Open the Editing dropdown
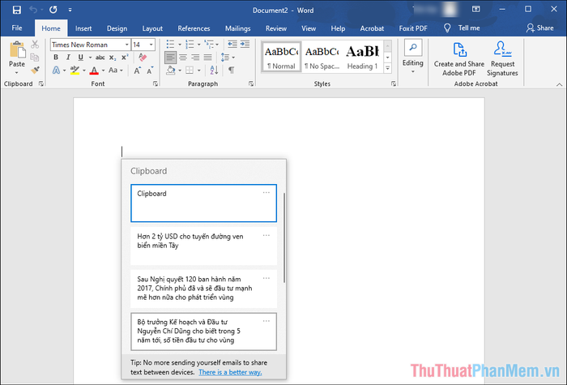The height and width of the screenshot is (385, 567). coord(412,58)
